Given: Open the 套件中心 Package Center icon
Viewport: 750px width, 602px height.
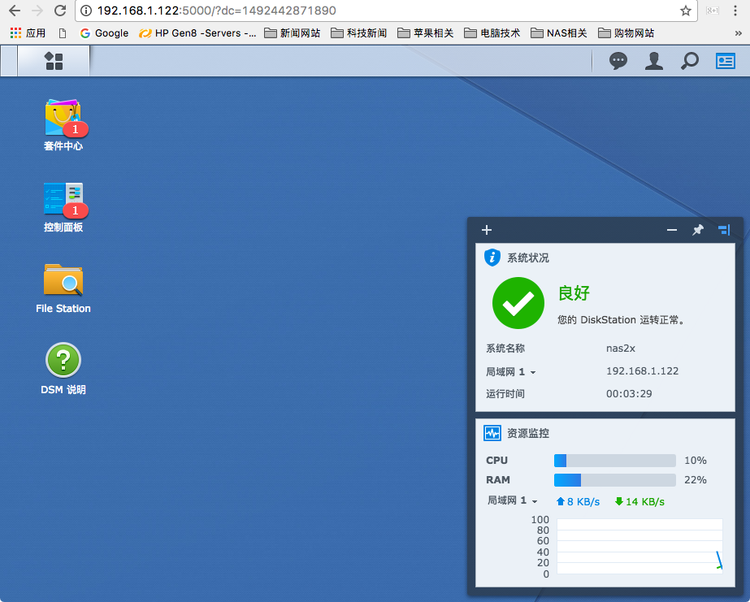Looking at the screenshot, I should [x=63, y=119].
